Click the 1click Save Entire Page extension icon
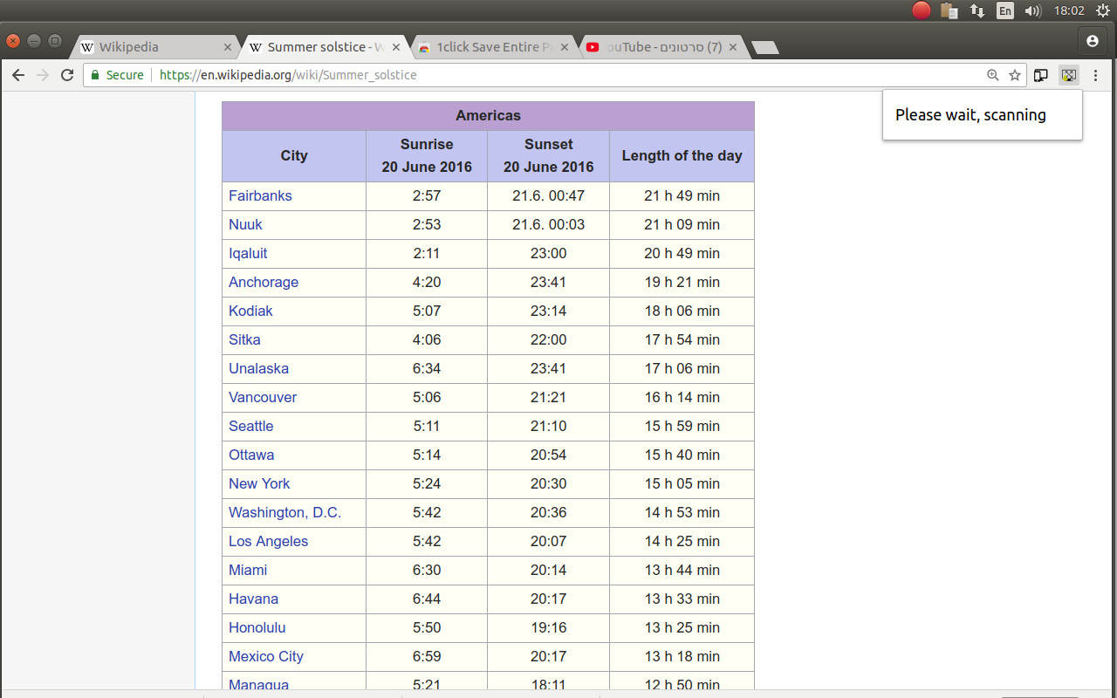1117x698 pixels. [1068, 75]
